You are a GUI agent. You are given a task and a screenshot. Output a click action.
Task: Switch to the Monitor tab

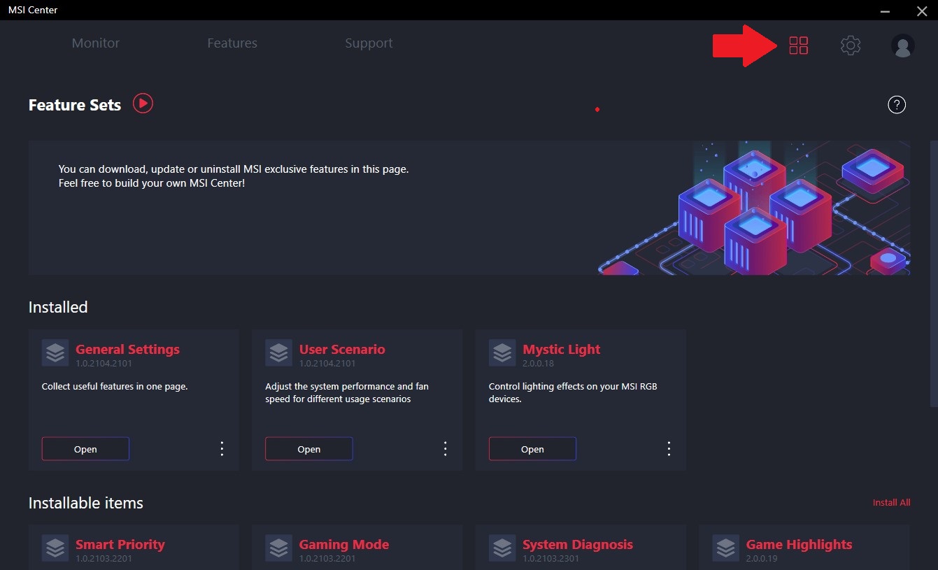pos(96,43)
